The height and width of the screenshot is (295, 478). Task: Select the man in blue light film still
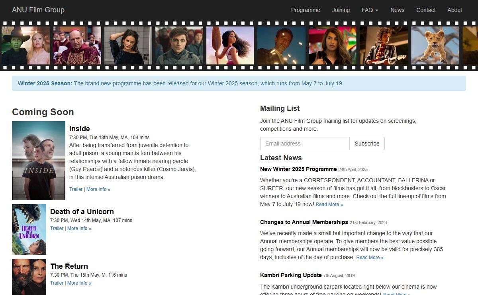[281, 45]
